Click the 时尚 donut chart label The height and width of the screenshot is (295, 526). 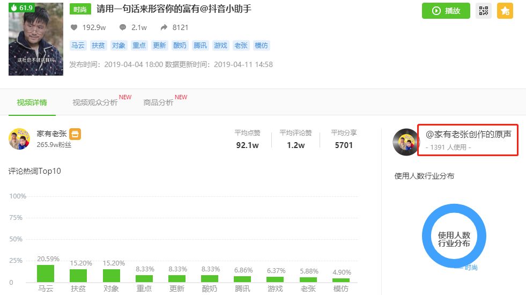pyautogui.click(x=471, y=268)
